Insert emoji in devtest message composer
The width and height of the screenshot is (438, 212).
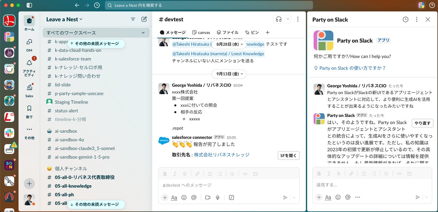coord(184,197)
